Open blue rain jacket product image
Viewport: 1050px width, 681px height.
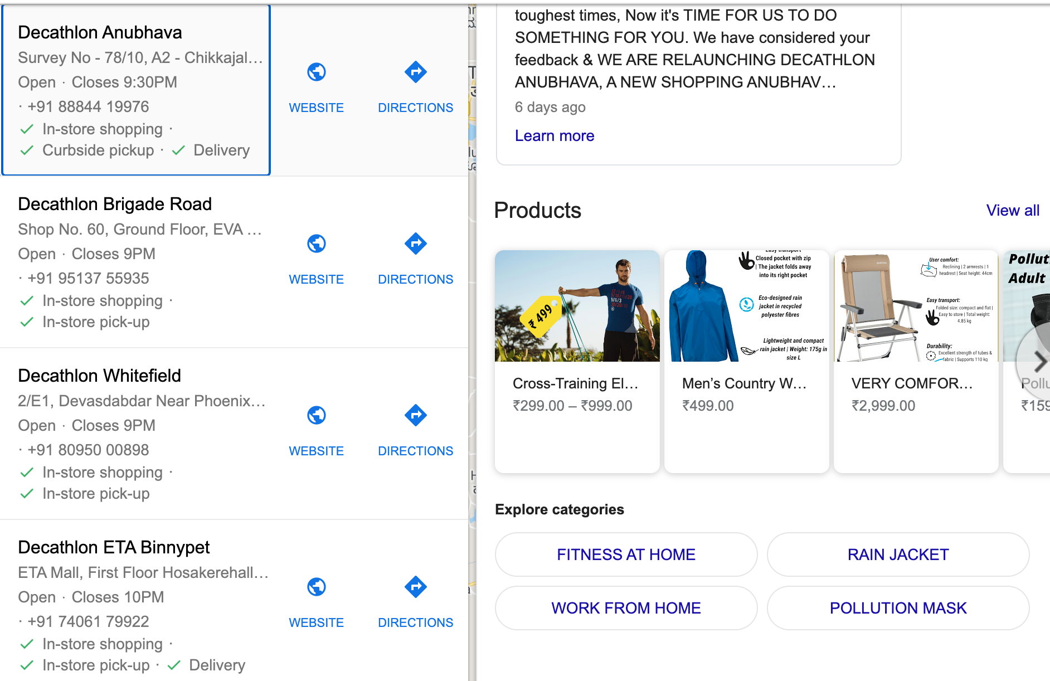(x=747, y=306)
